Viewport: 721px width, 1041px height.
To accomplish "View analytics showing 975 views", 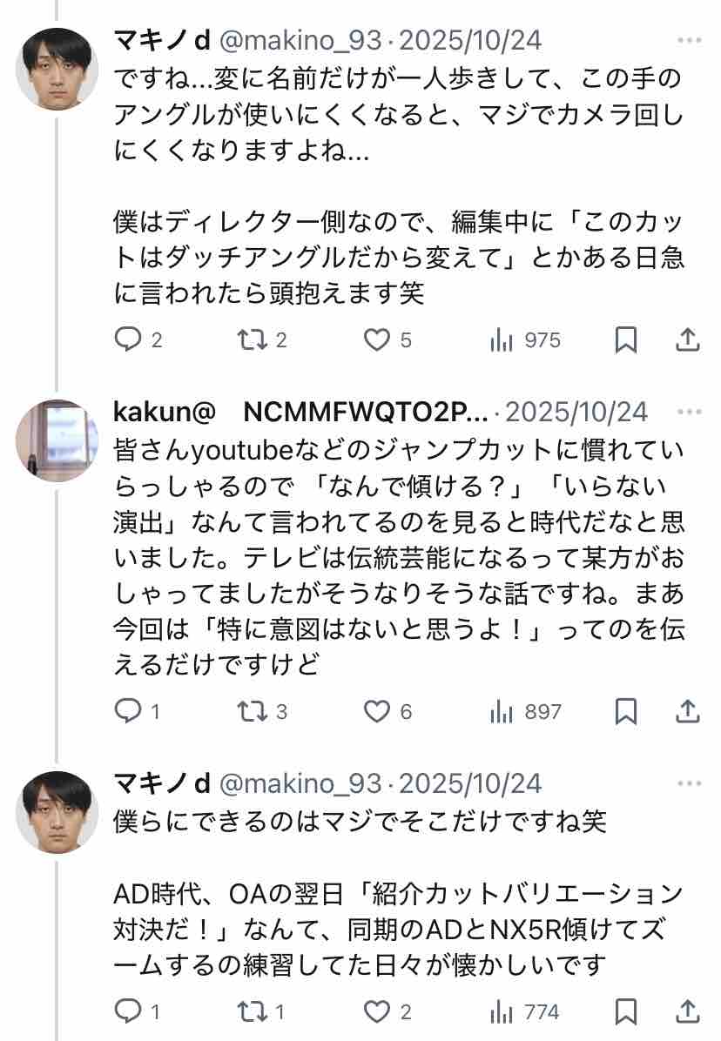I will pos(525,340).
